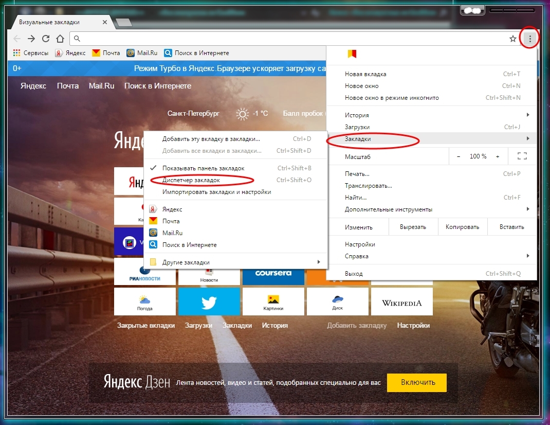Screen dimensions: 550x425
Task: Click the yellow Включить button
Action: click(417, 382)
